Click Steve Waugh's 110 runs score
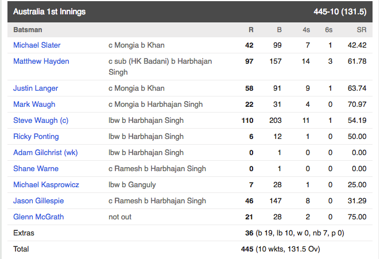The width and height of the screenshot is (380, 259). 247,120
